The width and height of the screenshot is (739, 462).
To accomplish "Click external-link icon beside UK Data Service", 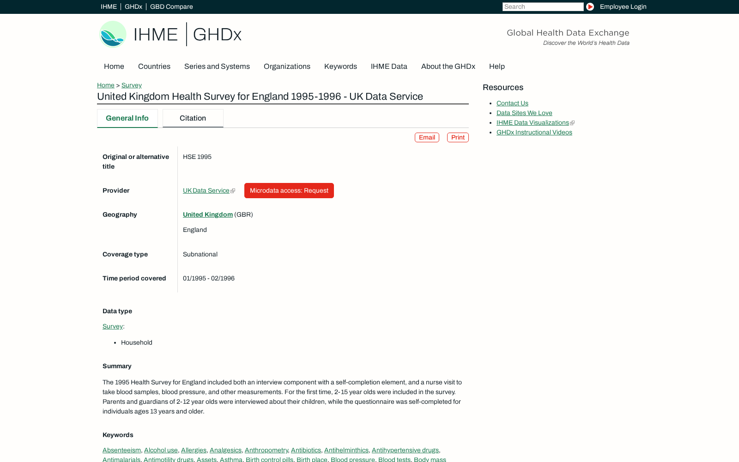I will coord(233,191).
